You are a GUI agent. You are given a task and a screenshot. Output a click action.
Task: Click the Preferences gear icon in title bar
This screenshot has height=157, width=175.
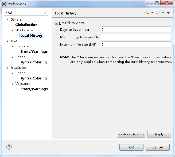click(4, 4)
